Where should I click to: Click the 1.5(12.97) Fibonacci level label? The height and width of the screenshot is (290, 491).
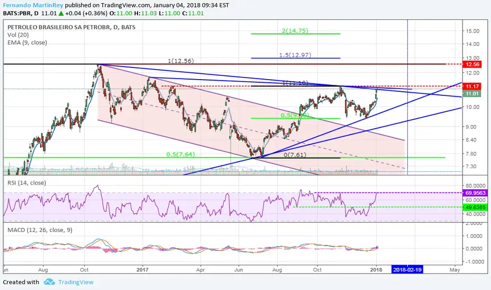[x=296, y=55]
